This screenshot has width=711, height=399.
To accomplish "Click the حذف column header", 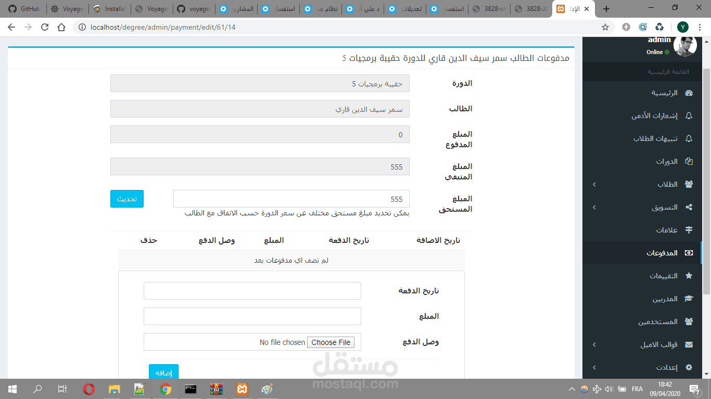I will coord(149,240).
